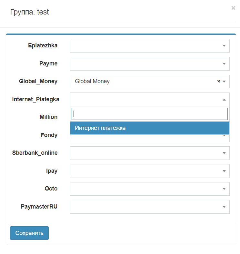
Task: Click the Payme empty select field
Action: coord(145,64)
